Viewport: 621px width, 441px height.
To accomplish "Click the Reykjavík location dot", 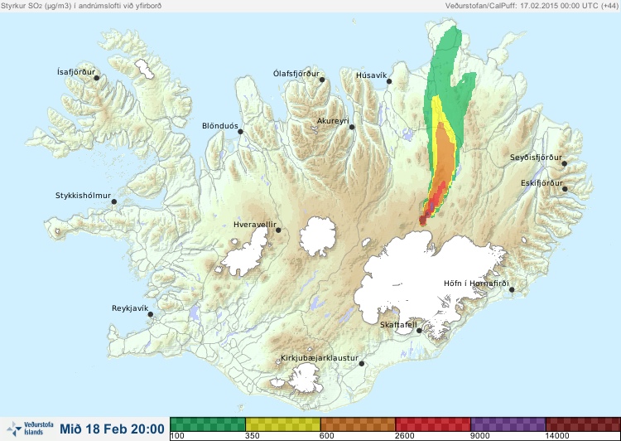I will pyautogui.click(x=151, y=314).
